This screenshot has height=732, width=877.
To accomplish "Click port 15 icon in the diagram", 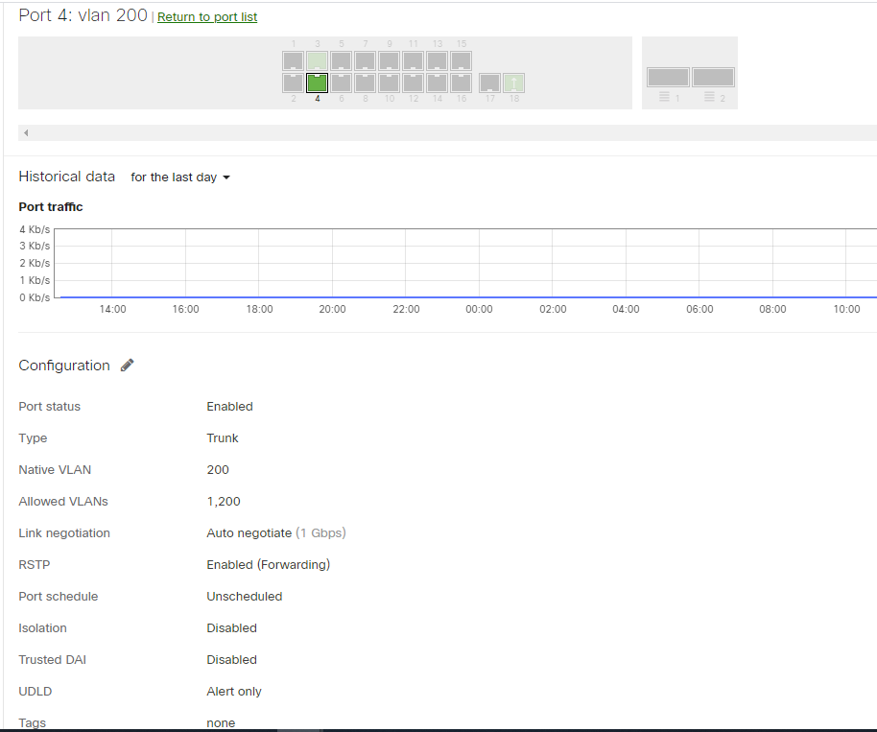I will pos(461,59).
